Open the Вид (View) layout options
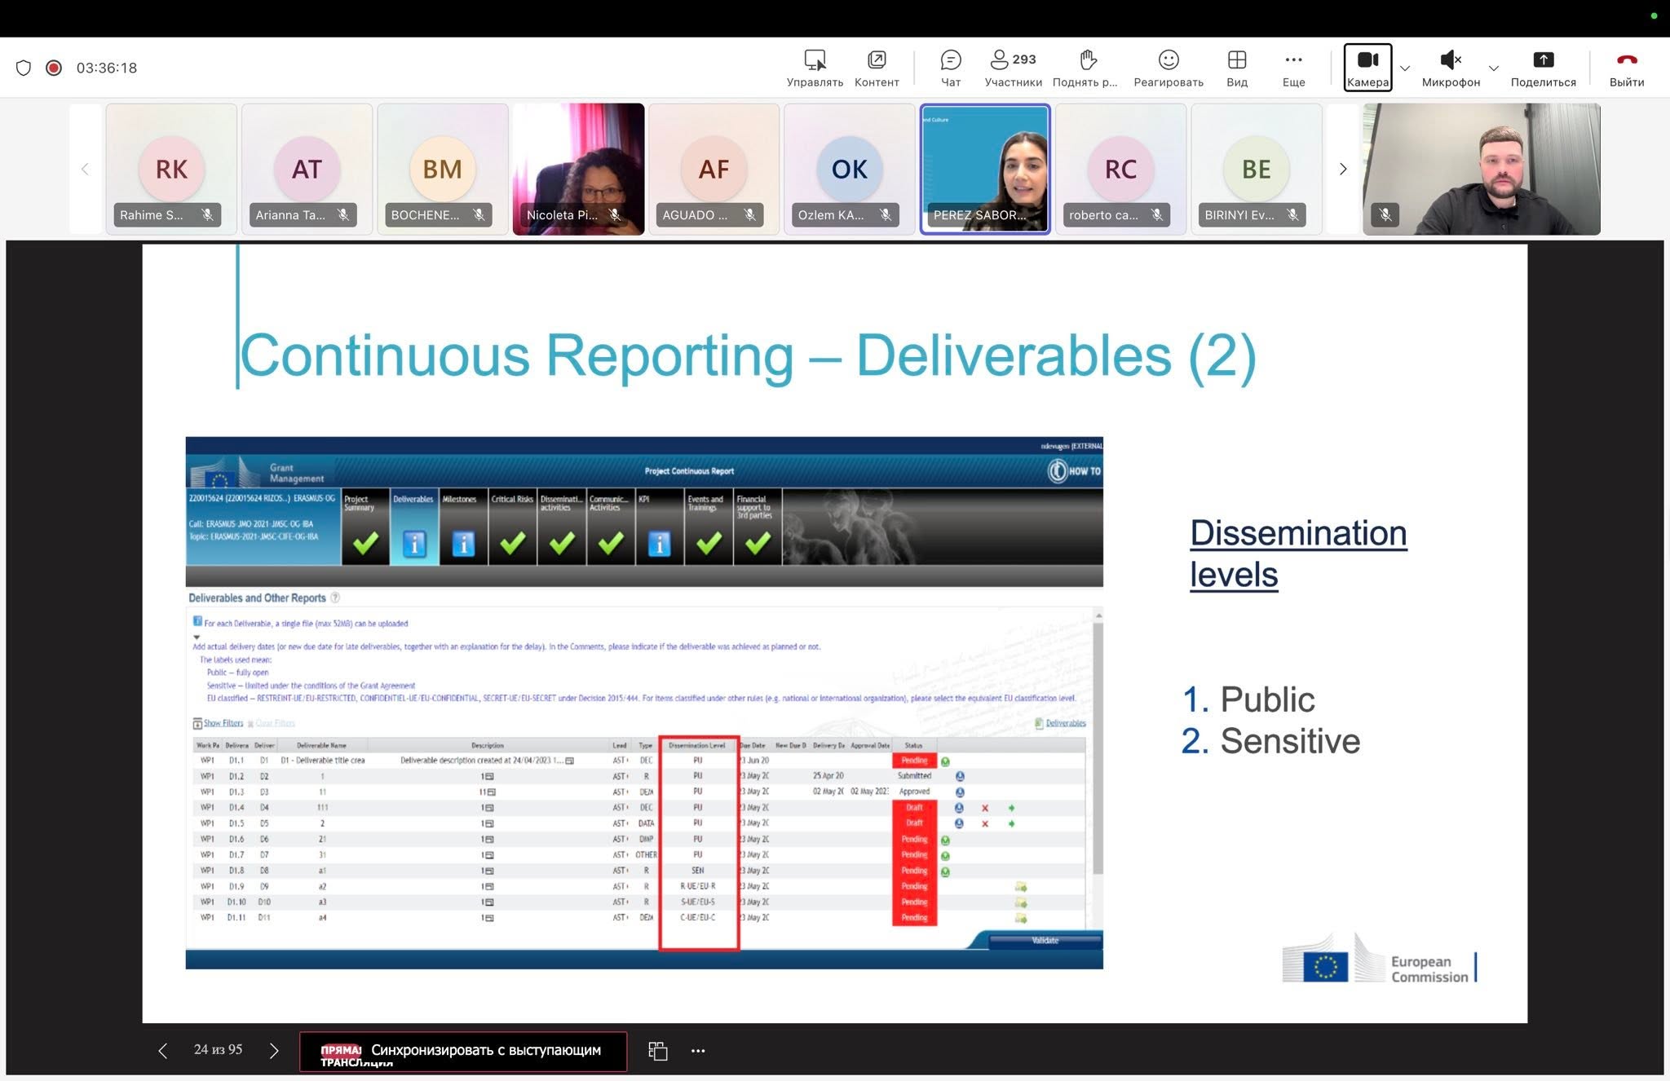The image size is (1670, 1081). [1237, 68]
